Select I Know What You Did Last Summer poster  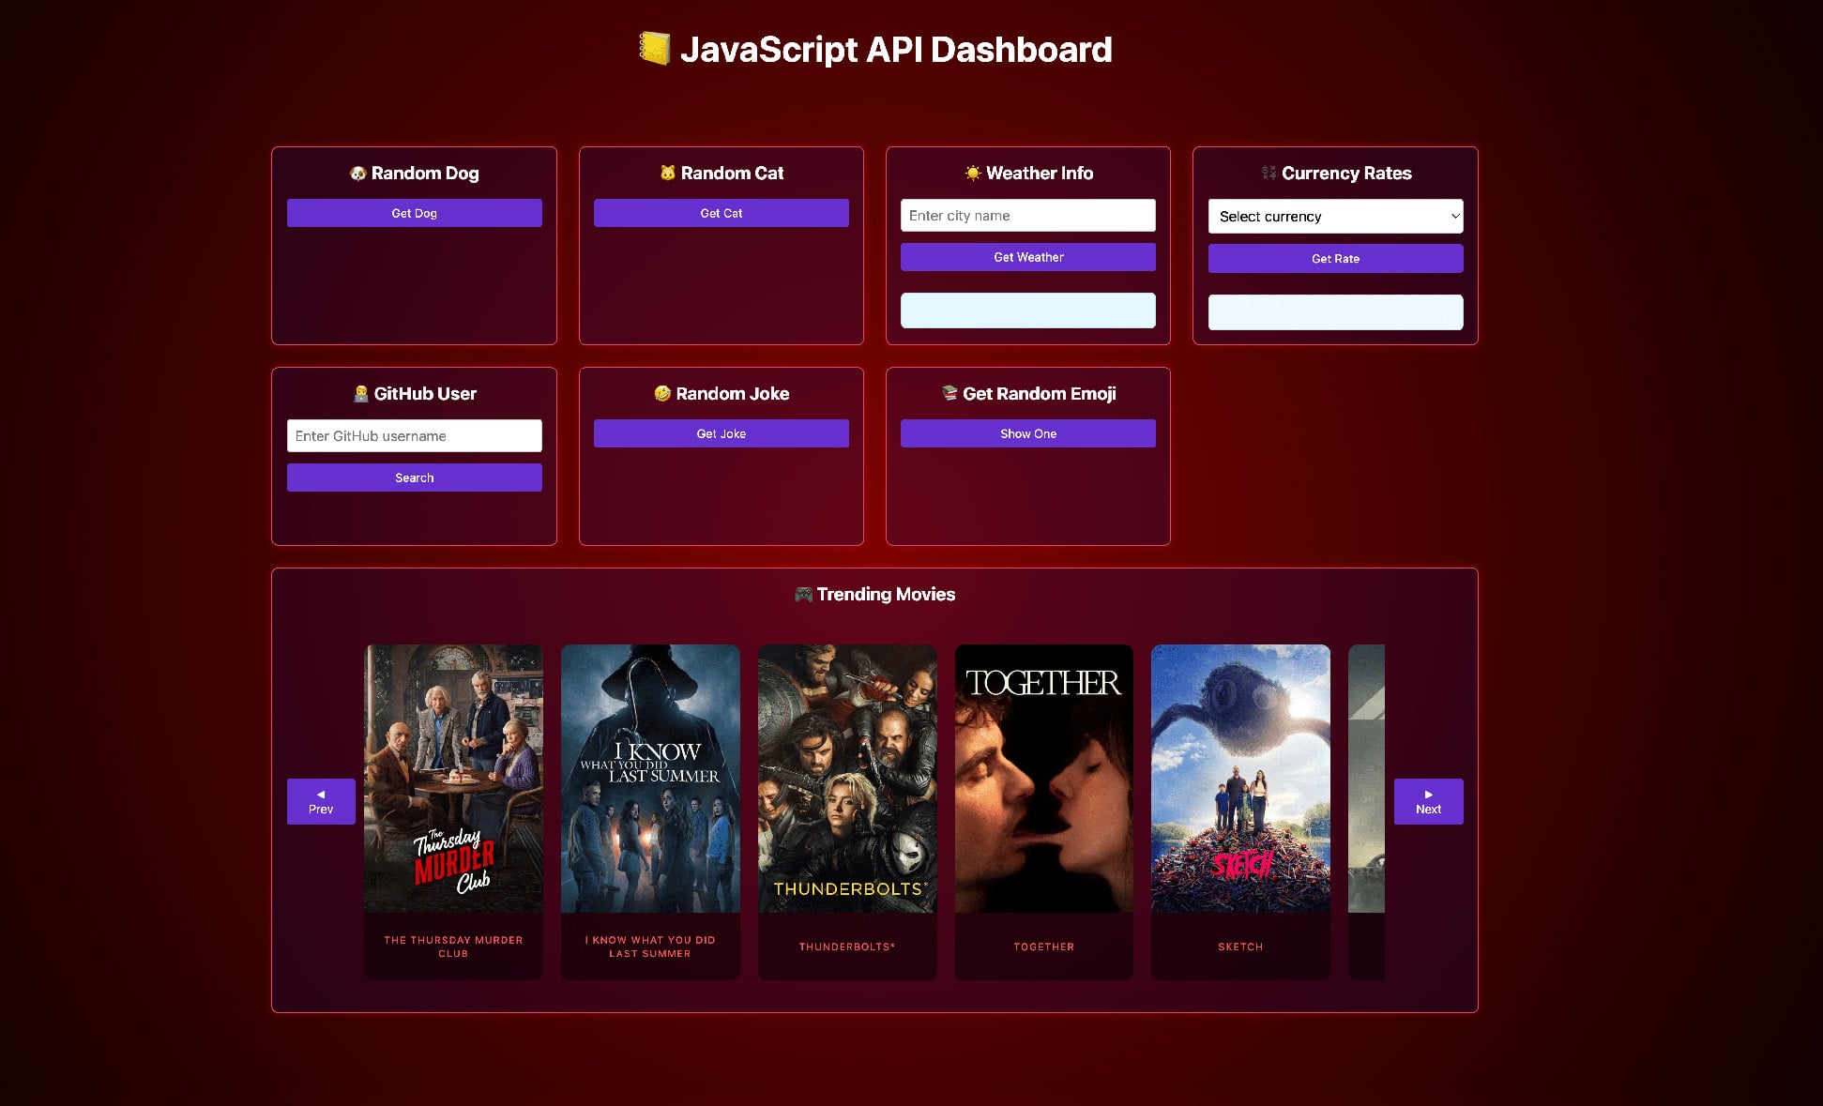pos(650,779)
